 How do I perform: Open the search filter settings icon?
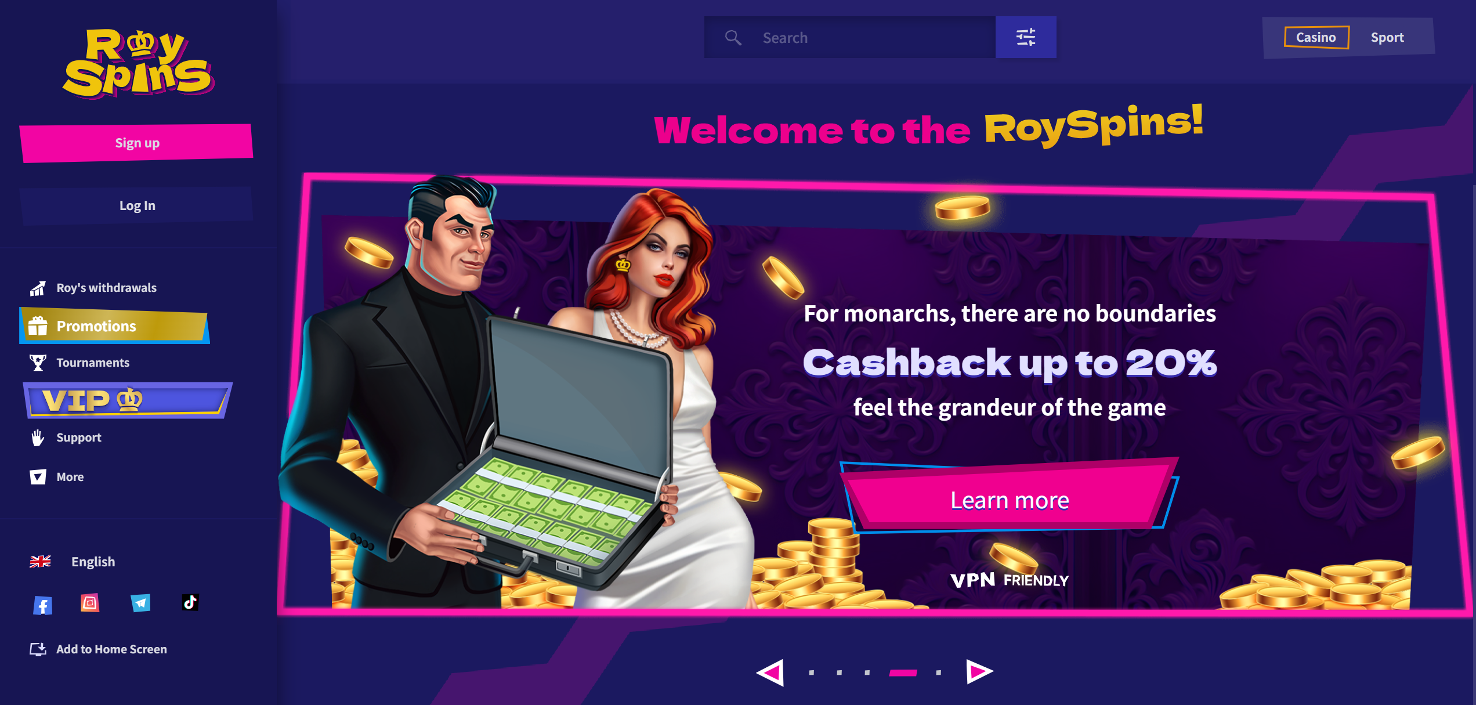click(1025, 37)
